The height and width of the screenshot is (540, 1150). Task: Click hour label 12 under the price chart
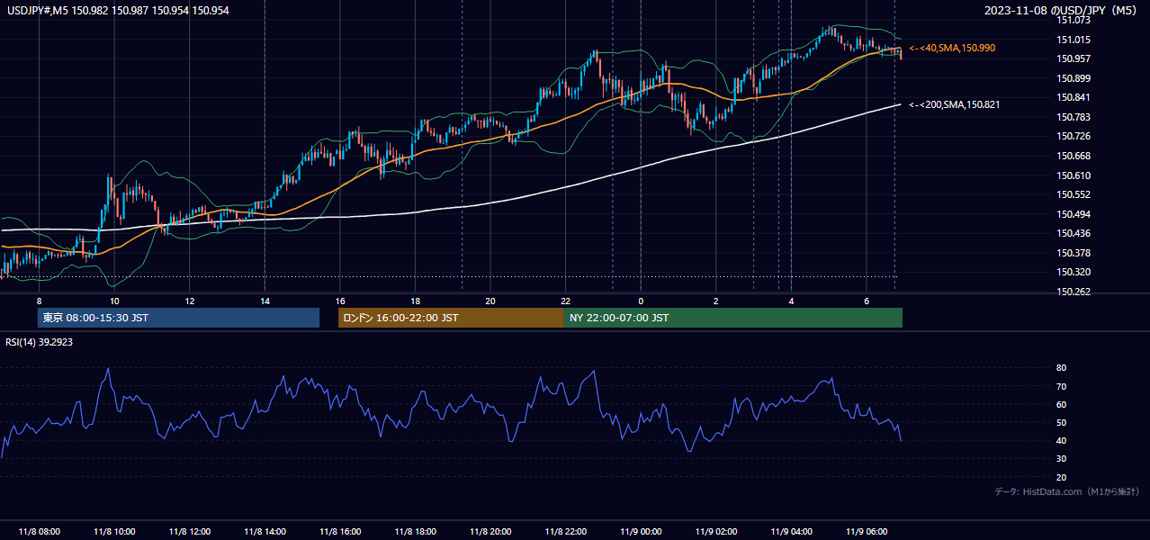click(190, 301)
